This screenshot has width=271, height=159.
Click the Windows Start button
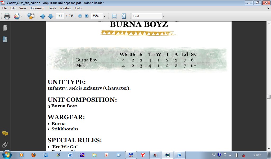[x=7, y=155]
